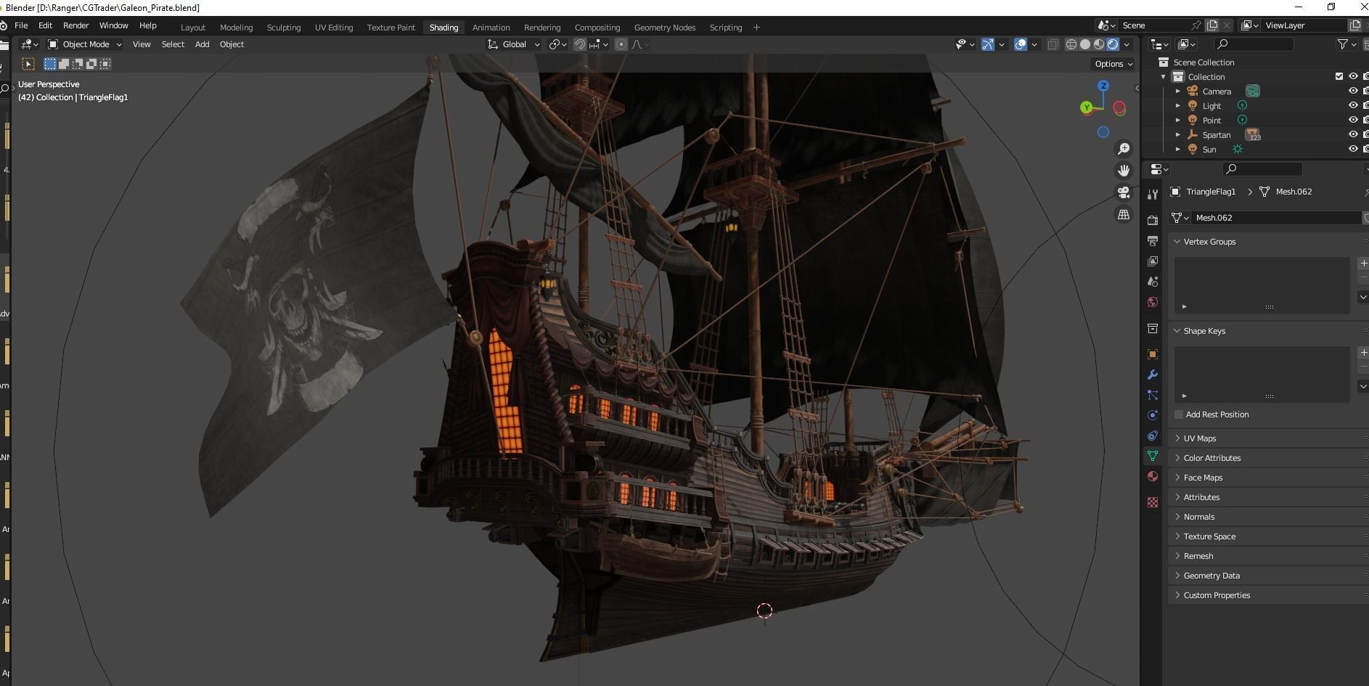Screen dimensions: 1369x686
Task: Open the Object properties tab
Action: [x=1153, y=354]
